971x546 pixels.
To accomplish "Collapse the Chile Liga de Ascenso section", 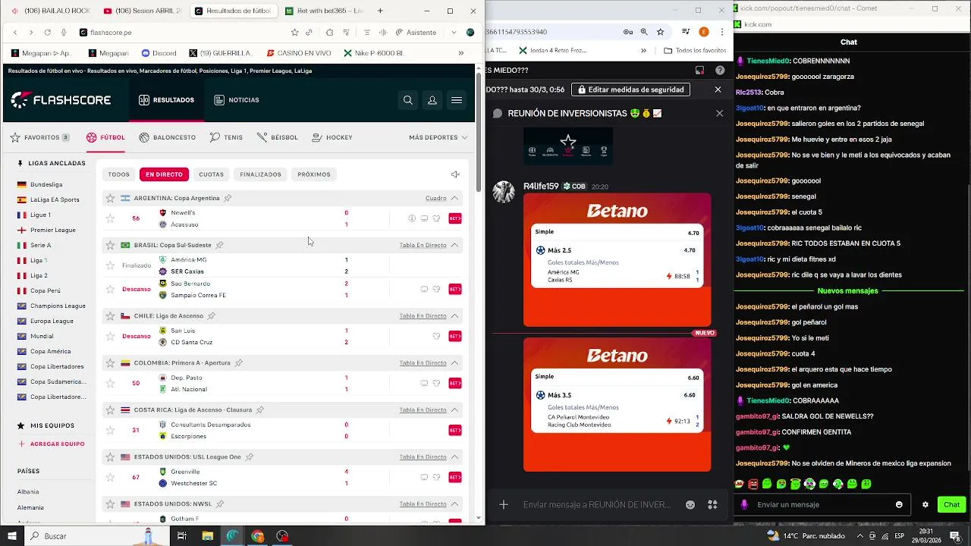I will tap(454, 316).
